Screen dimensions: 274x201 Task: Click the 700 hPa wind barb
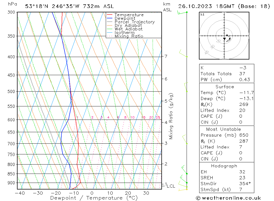[x=185, y=139]
